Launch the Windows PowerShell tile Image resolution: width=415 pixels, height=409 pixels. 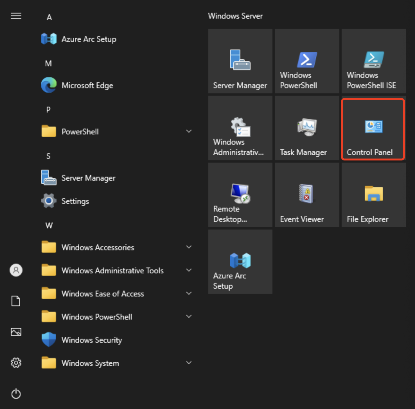(x=307, y=61)
